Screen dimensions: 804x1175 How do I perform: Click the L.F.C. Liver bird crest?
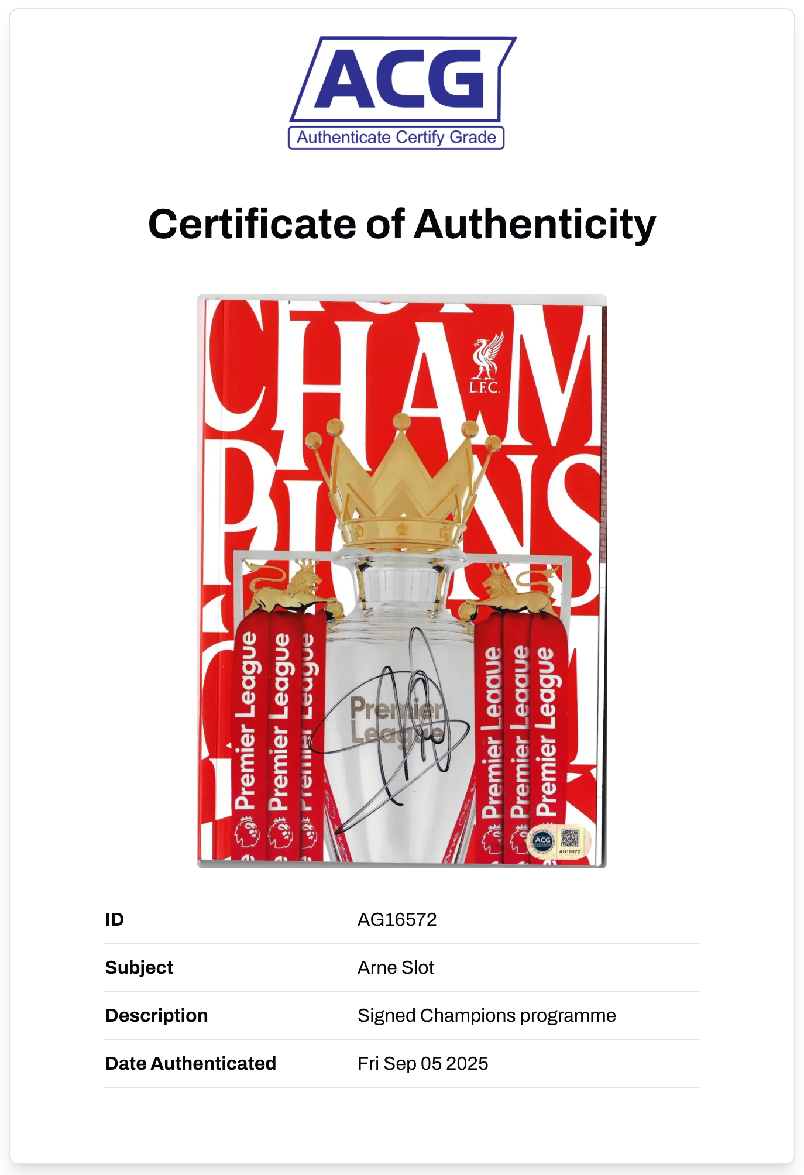point(486,363)
